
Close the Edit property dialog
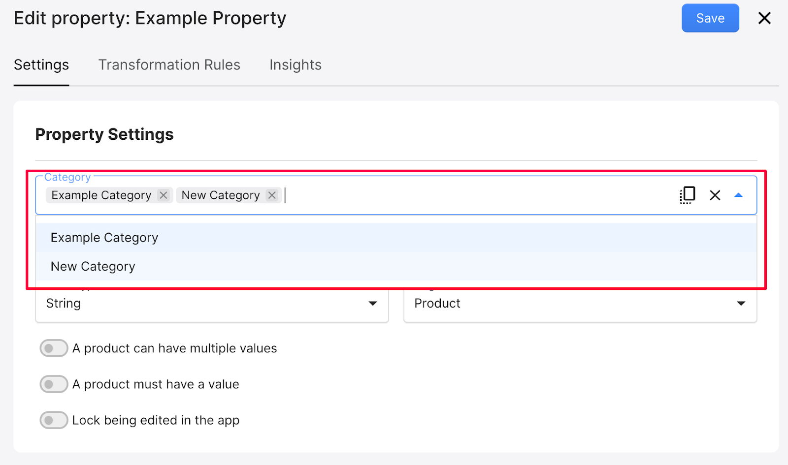[764, 18]
